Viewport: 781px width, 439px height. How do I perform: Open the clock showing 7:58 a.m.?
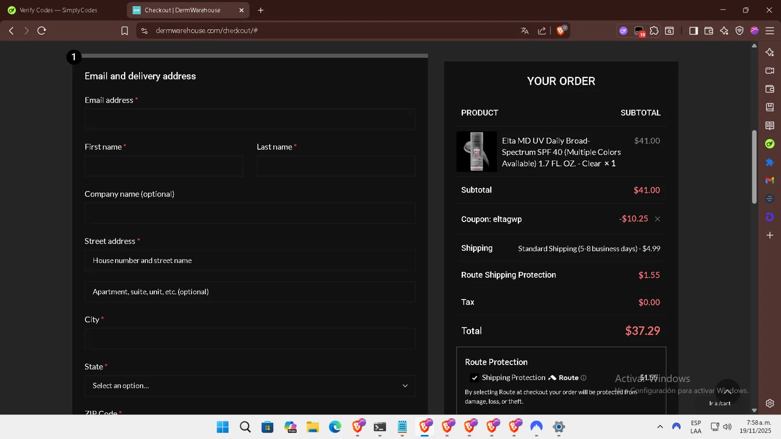pyautogui.click(x=755, y=427)
